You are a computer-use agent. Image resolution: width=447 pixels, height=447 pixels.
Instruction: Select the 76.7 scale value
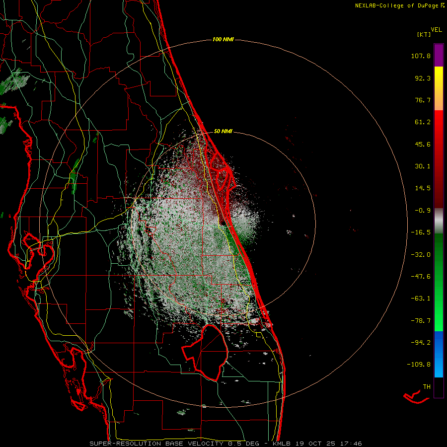click(x=423, y=100)
